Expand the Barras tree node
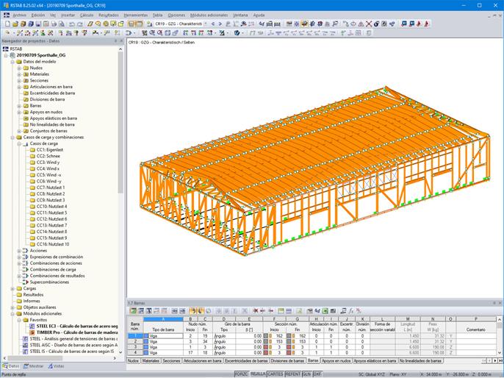Image resolution: width=504 pixels, height=378 pixels. [x=19, y=106]
